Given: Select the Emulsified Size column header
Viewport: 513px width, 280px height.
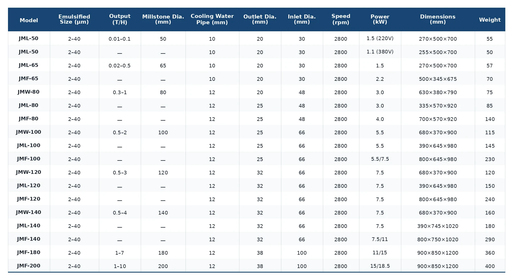Looking at the screenshot, I should tap(74, 19).
